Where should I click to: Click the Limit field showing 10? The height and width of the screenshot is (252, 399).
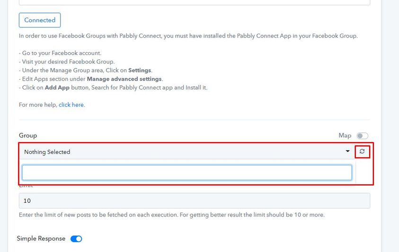point(195,200)
